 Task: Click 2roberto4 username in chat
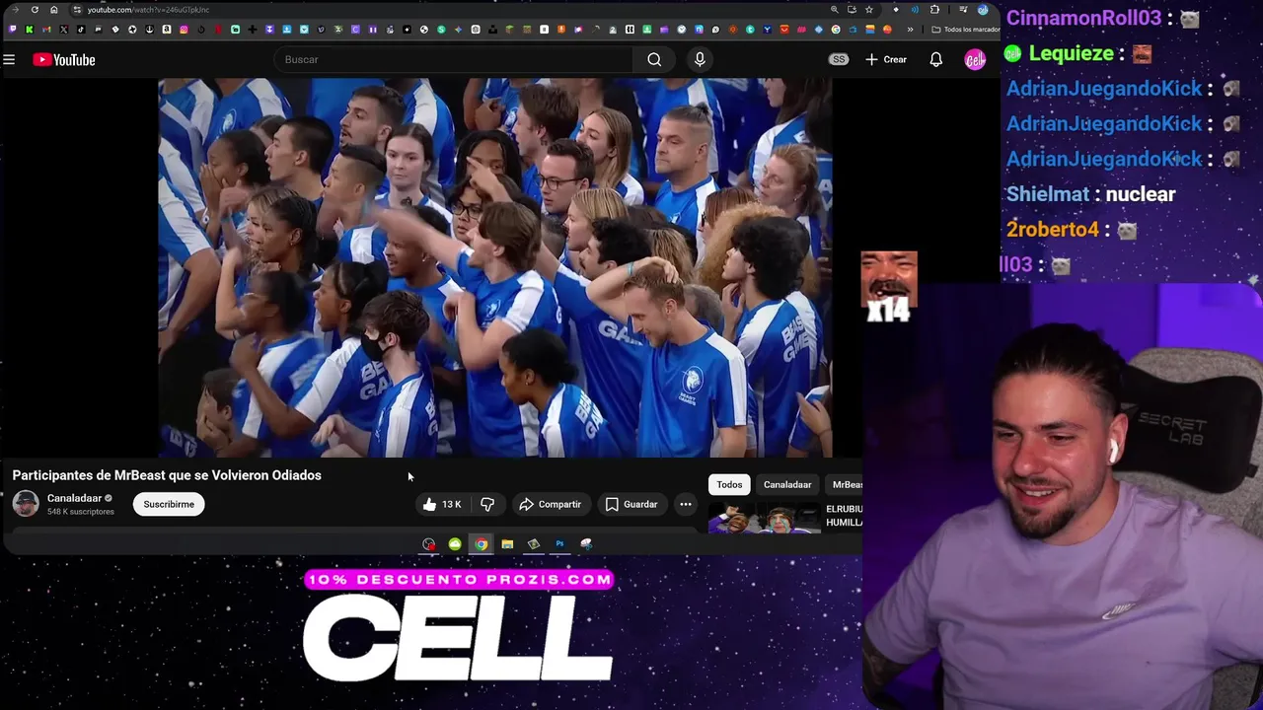[1053, 230]
